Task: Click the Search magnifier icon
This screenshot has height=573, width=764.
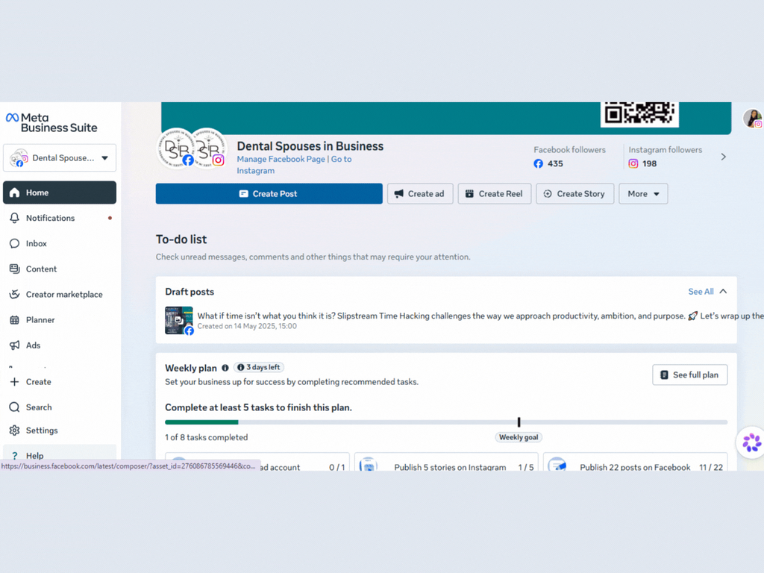Action: tap(15, 407)
